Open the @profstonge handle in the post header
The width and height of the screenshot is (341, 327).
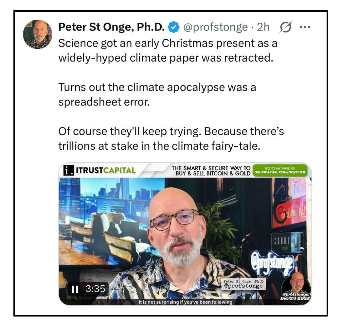click(x=215, y=28)
